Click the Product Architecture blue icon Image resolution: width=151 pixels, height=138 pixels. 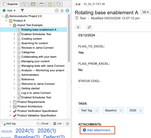click(x=15, y=107)
